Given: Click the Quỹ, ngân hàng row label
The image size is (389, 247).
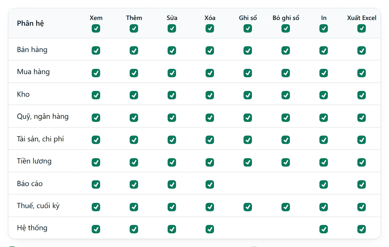Looking at the screenshot, I should pyautogui.click(x=43, y=116).
